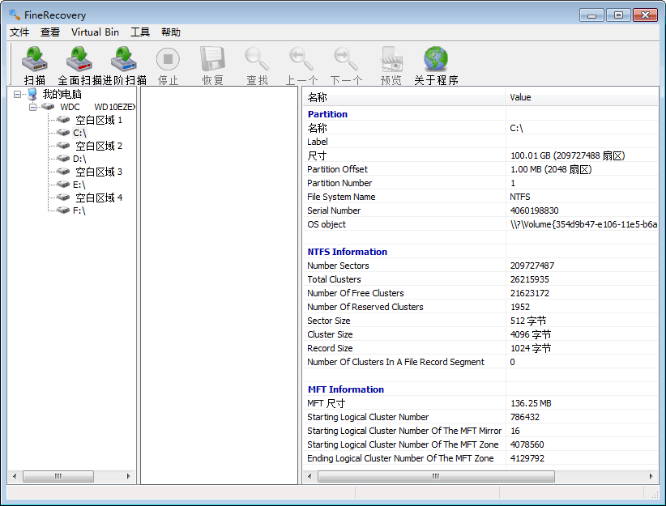Launch the 进阶扫描 advanced scan
The image size is (666, 506).
click(x=124, y=62)
